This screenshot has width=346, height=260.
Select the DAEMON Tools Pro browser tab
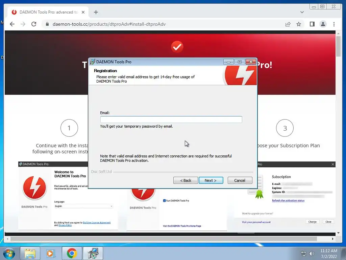click(x=48, y=12)
